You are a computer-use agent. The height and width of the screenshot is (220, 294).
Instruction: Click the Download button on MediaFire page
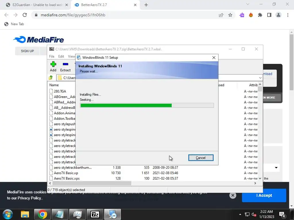(268, 74)
